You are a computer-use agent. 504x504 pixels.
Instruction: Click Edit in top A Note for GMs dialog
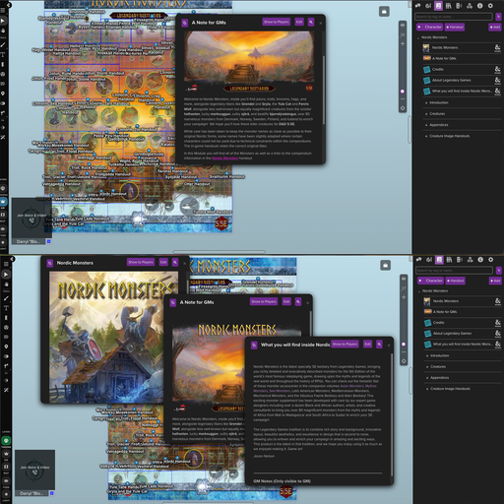click(x=299, y=22)
